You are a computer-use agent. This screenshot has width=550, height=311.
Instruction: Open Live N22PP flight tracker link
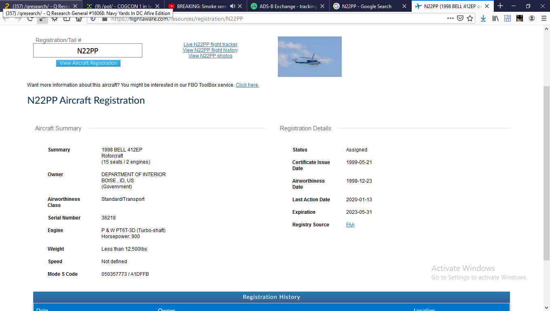[210, 45]
